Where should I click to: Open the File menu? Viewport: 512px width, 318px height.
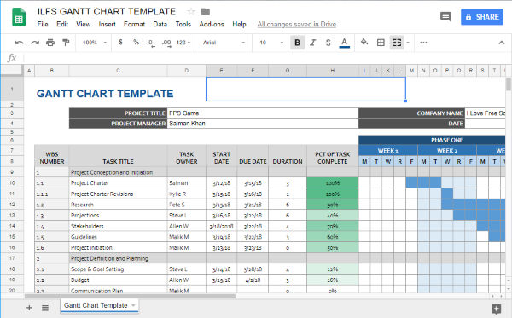coord(43,24)
